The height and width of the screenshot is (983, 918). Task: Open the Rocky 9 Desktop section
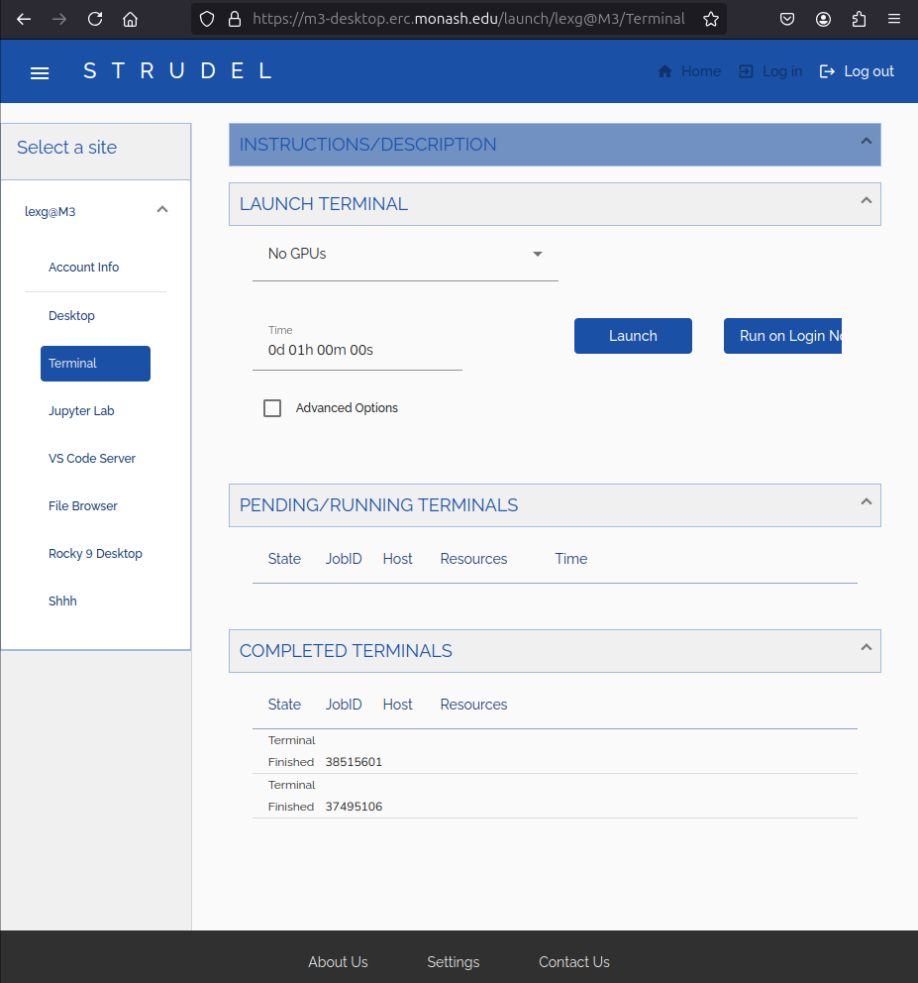click(95, 553)
